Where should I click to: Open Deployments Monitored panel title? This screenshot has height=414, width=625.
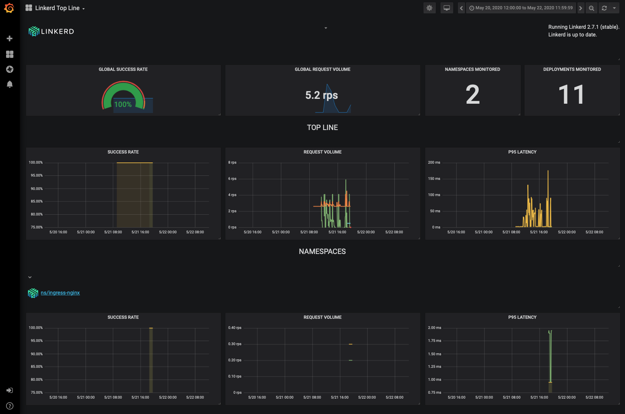pyautogui.click(x=572, y=69)
